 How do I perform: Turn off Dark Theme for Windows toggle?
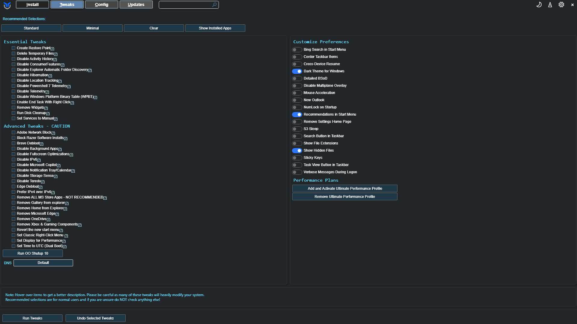tap(297, 71)
